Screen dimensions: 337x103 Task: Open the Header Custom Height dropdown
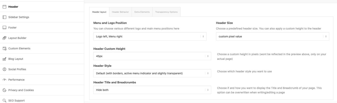tap(152, 56)
